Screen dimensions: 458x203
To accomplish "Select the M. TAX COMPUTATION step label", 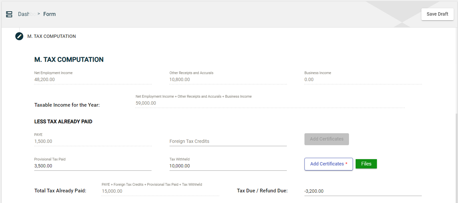I will (x=52, y=36).
